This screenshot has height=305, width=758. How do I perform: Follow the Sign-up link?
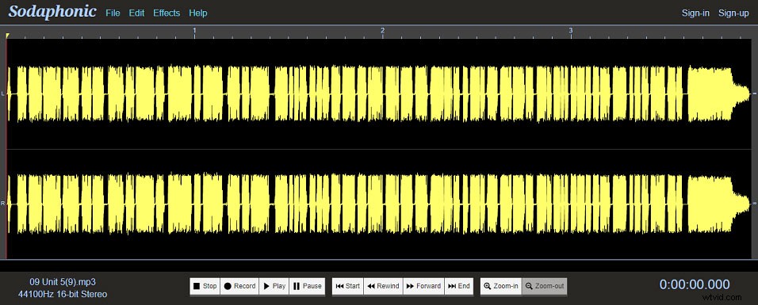733,13
